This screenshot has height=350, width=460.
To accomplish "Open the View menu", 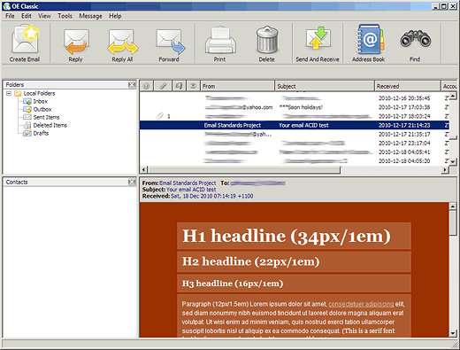I will (44, 16).
